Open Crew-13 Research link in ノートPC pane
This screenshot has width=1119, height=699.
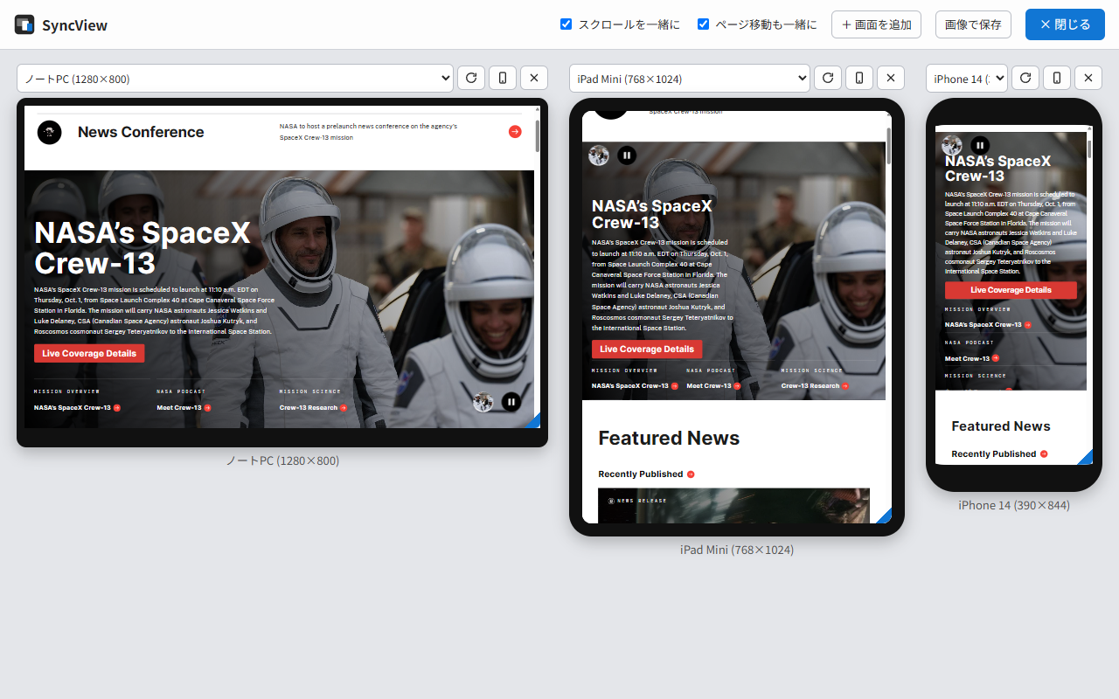click(313, 407)
